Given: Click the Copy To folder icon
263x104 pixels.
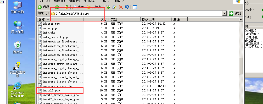Looking at the screenshot, I should click(114, 7).
